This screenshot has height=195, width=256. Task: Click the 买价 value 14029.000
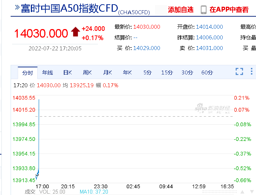point(147,48)
